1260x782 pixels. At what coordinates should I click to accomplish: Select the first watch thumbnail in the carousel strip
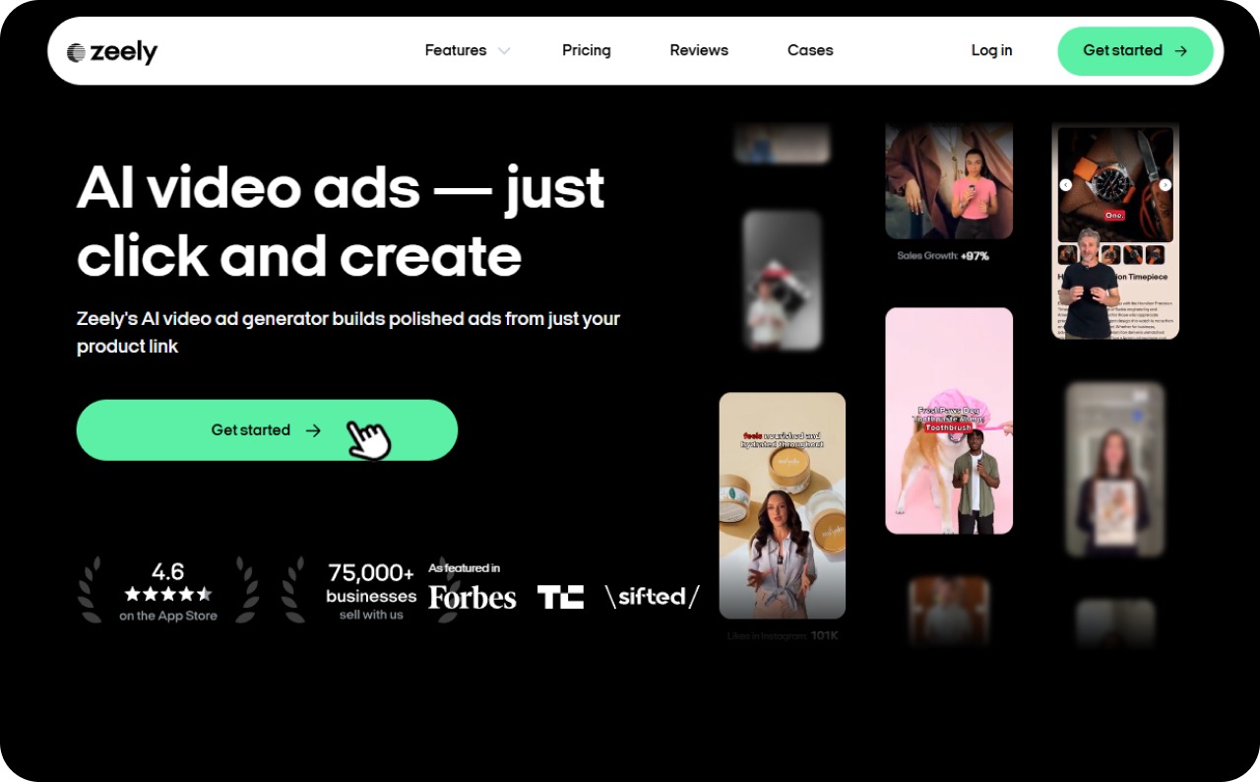[1068, 255]
